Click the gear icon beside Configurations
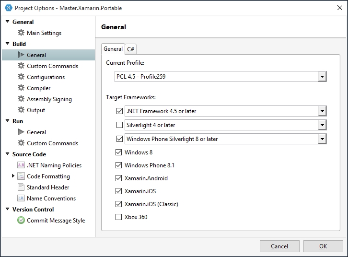The width and height of the screenshot is (348, 257). [x=21, y=77]
